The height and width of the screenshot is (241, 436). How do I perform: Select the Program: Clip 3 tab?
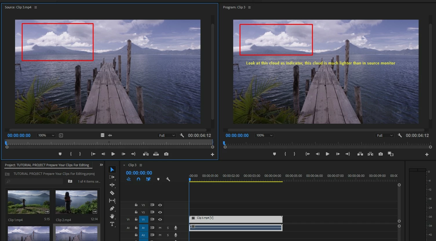point(234,7)
